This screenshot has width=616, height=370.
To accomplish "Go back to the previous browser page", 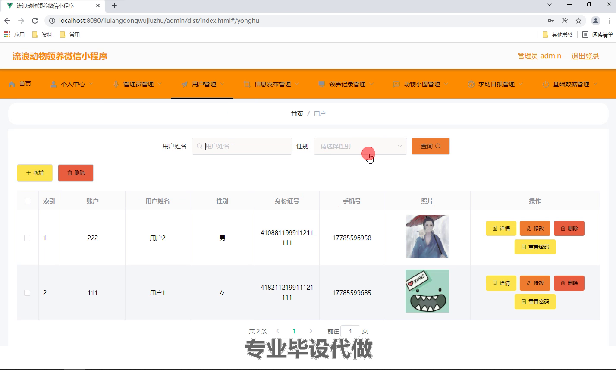I will (7, 20).
